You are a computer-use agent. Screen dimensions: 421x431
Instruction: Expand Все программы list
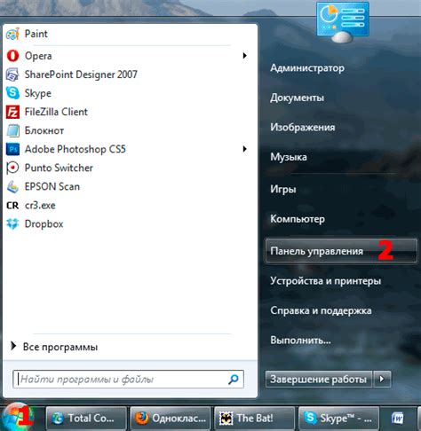54,347
